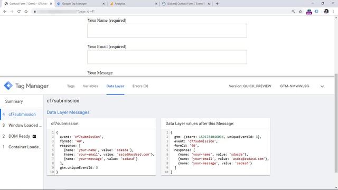The width and height of the screenshot is (338, 190).
Task: Bookmark this page with the star icon
Action: click(301, 12)
